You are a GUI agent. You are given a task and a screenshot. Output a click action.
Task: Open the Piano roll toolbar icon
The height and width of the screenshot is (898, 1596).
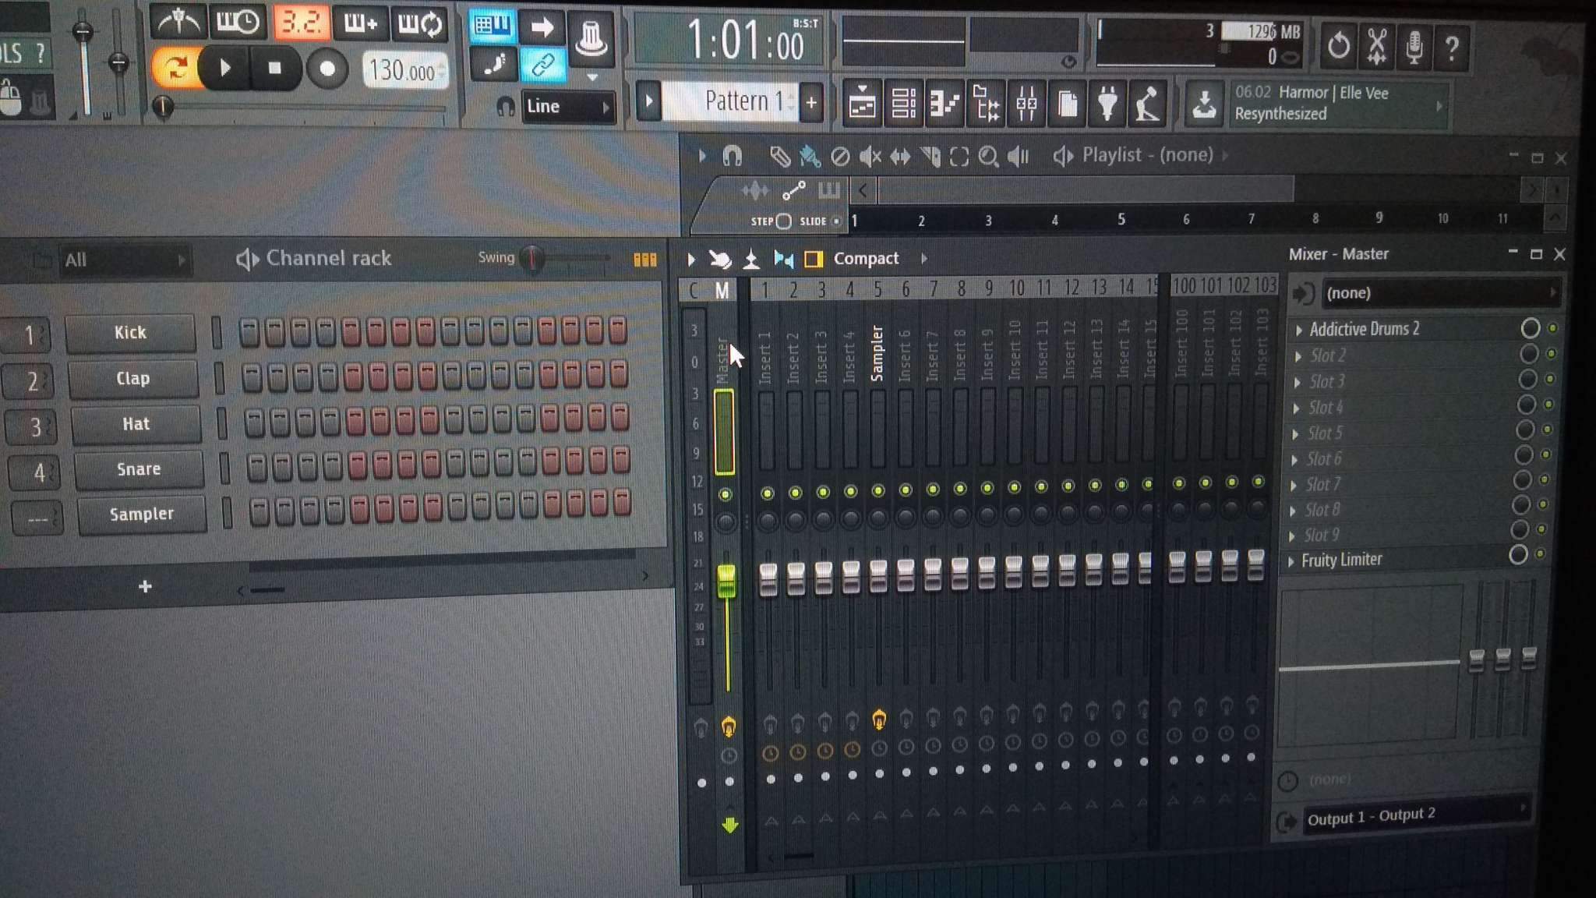tap(945, 104)
